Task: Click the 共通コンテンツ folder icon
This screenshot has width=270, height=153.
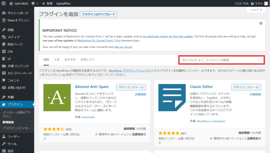Action: click(x=4, y=66)
